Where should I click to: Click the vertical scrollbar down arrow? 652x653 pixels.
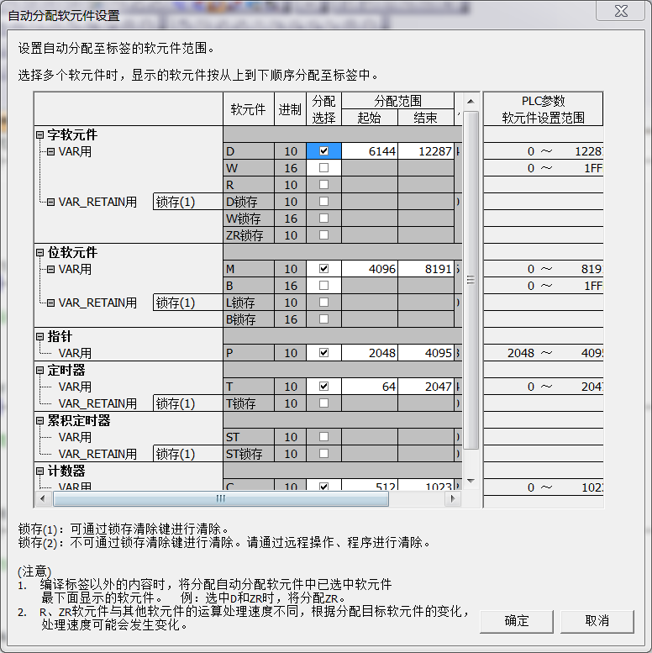point(471,481)
